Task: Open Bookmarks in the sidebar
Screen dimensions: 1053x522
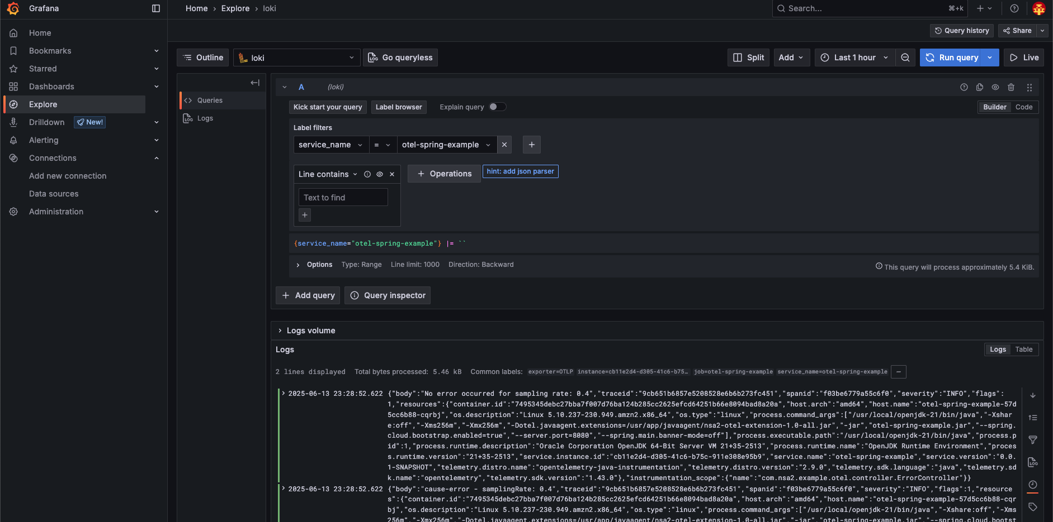Action: coord(50,51)
